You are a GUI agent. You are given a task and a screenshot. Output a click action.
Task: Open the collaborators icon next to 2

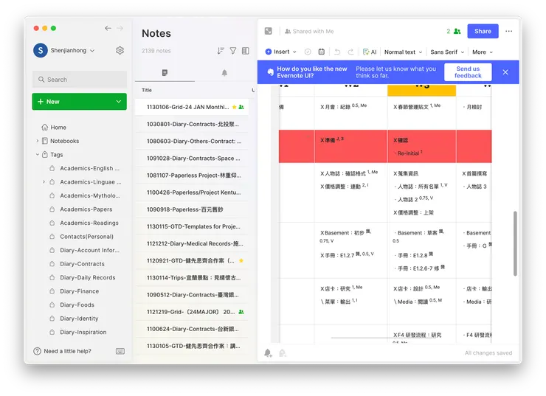(457, 31)
